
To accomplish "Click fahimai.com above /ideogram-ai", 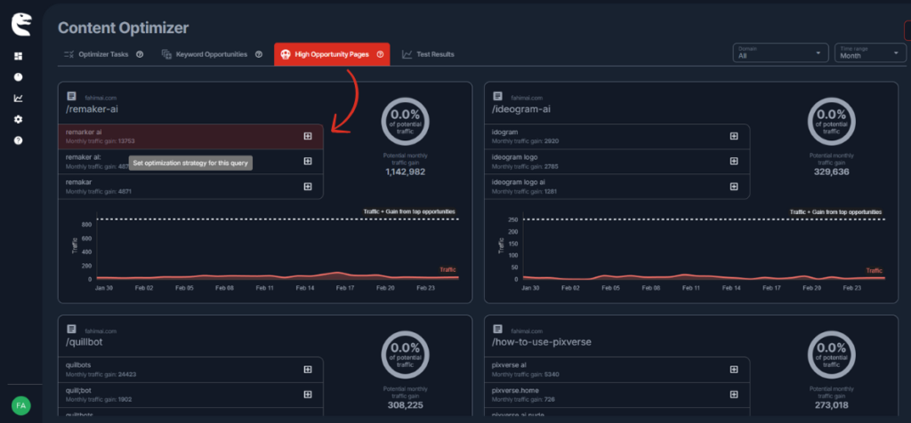I will click(x=527, y=98).
